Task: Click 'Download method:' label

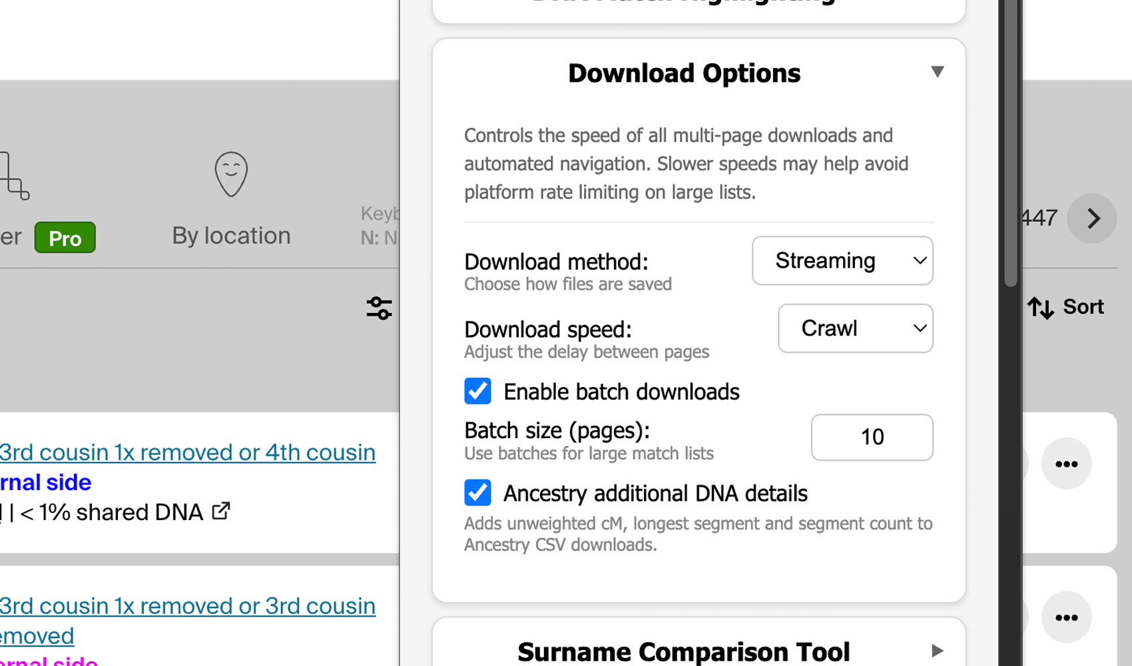Action: [556, 262]
